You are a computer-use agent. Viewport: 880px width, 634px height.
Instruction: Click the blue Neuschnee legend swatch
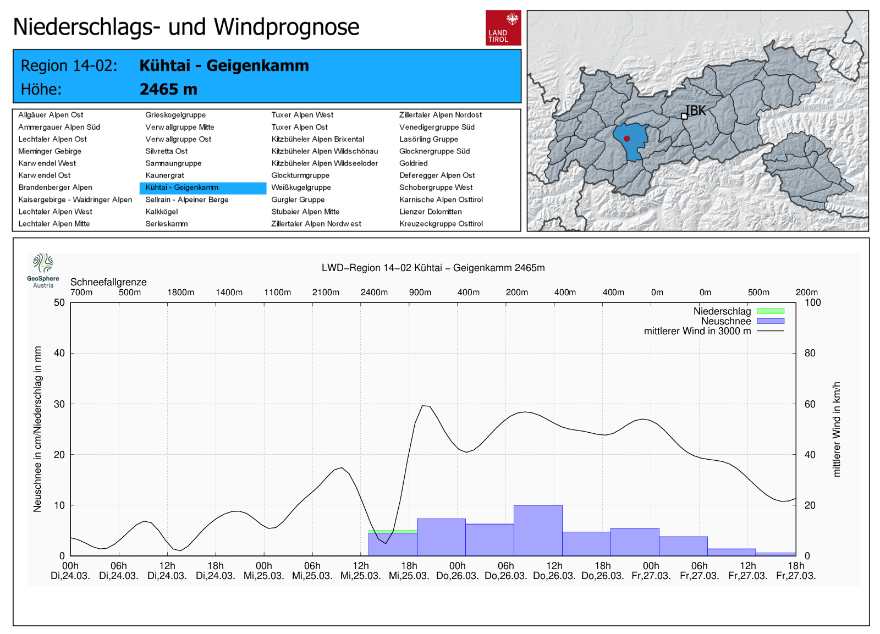pos(770,321)
